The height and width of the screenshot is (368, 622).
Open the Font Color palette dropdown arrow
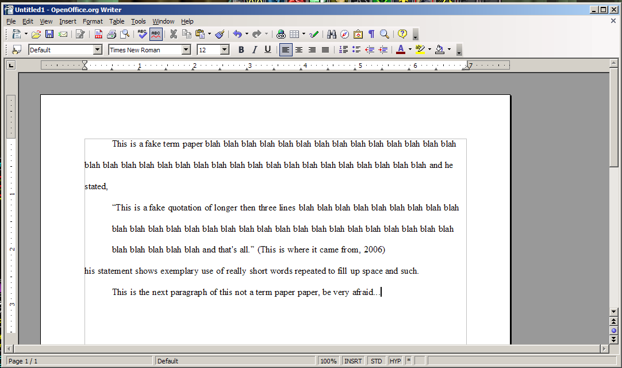click(x=410, y=50)
